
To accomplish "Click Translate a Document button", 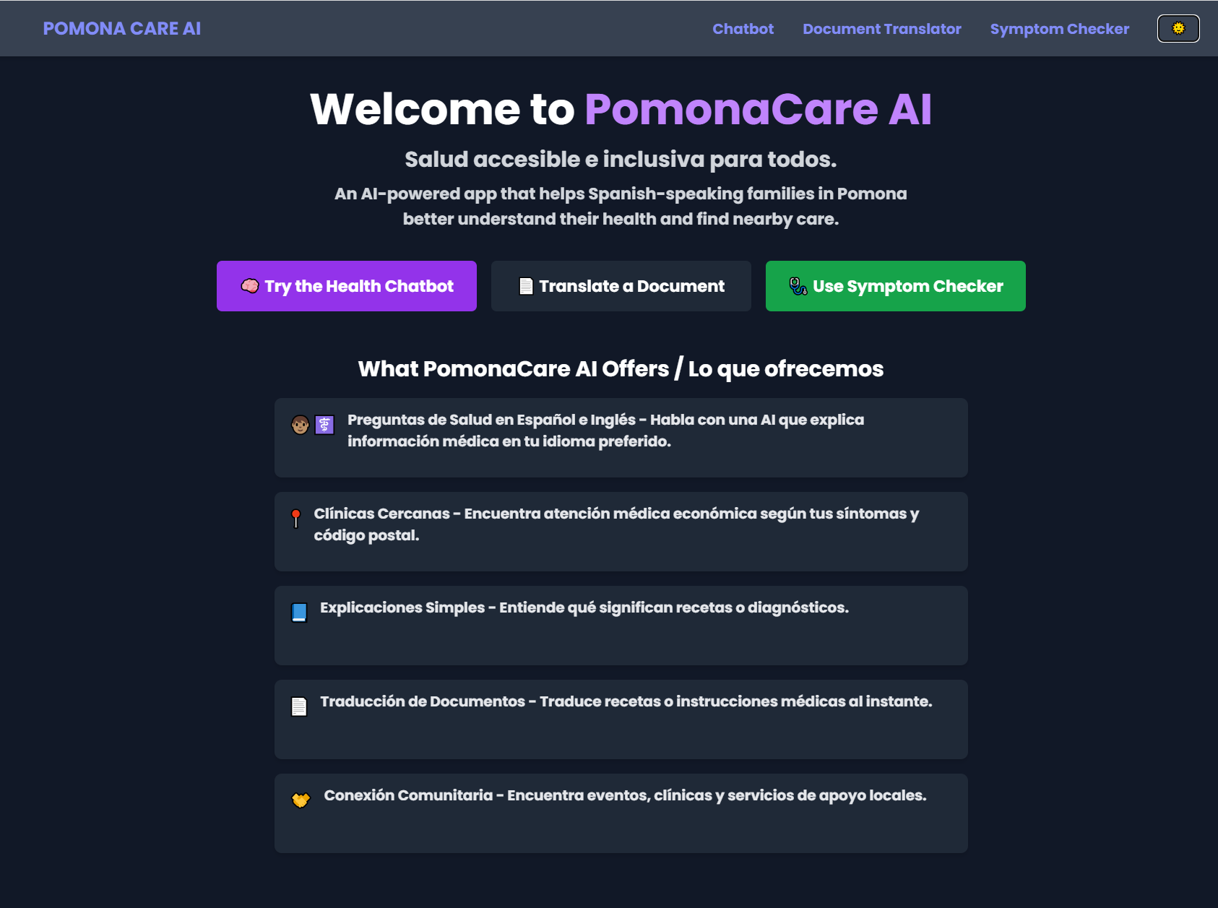I will tap(621, 286).
